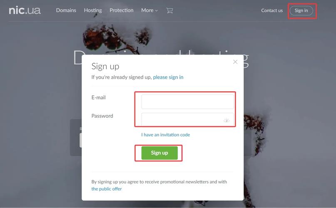The width and height of the screenshot is (336, 208).
Task: Open Contact us page
Action: pos(272,10)
